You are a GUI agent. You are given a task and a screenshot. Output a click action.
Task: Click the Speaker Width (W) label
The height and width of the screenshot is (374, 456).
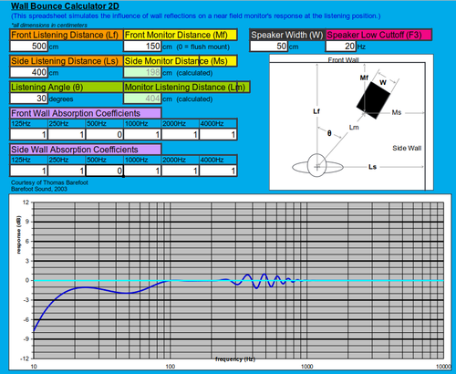pos(287,35)
